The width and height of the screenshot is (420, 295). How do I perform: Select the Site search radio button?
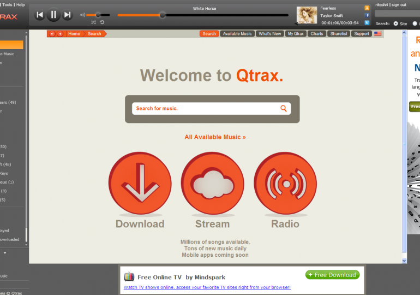[395, 23]
